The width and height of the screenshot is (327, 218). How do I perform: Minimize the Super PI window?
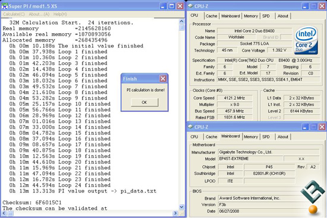point(163,7)
